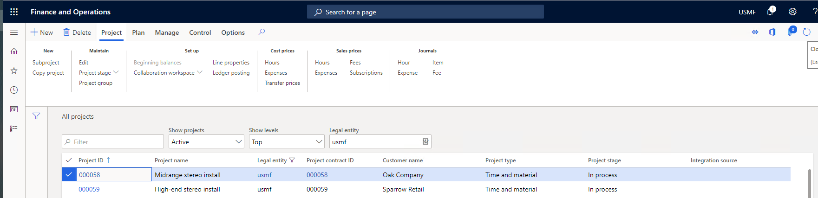This screenshot has height=198, width=818.
Task: Open usmf legal entity link in first row
Action: pos(264,175)
